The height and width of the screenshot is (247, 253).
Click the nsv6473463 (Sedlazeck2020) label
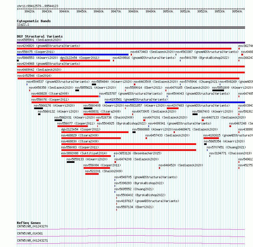153,52
